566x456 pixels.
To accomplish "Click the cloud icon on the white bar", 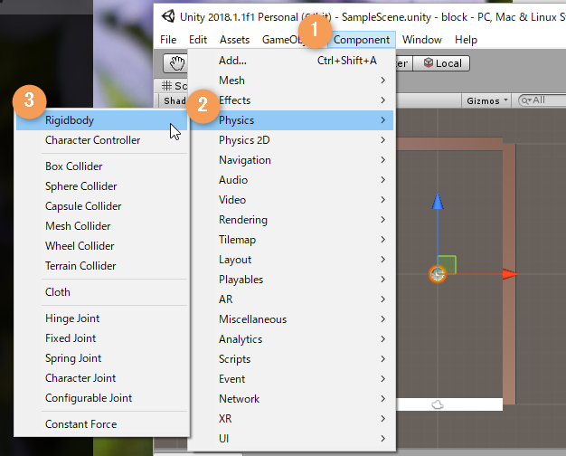I will pos(438,404).
